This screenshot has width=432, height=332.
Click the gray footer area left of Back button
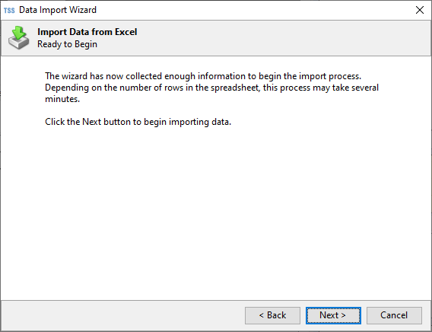pyautogui.click(x=121, y=315)
